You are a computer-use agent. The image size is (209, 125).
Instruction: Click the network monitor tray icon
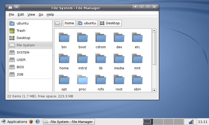(191, 122)
